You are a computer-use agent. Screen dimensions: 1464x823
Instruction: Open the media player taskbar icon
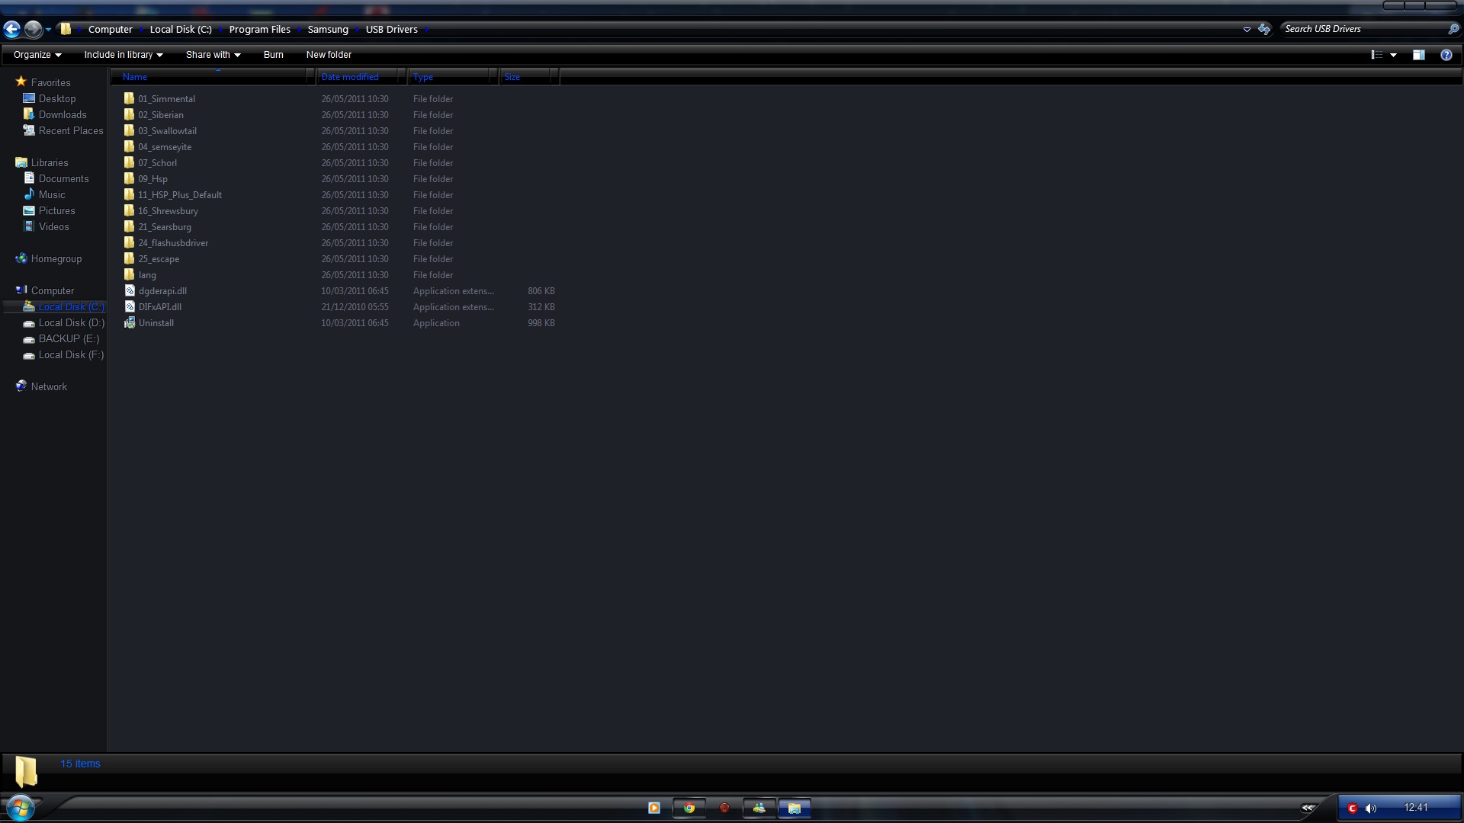(x=653, y=808)
